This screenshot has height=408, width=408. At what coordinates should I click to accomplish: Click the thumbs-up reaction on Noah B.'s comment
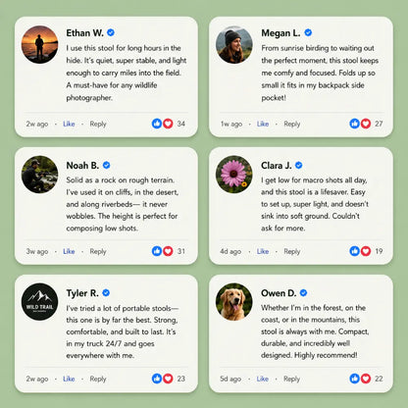pos(157,251)
